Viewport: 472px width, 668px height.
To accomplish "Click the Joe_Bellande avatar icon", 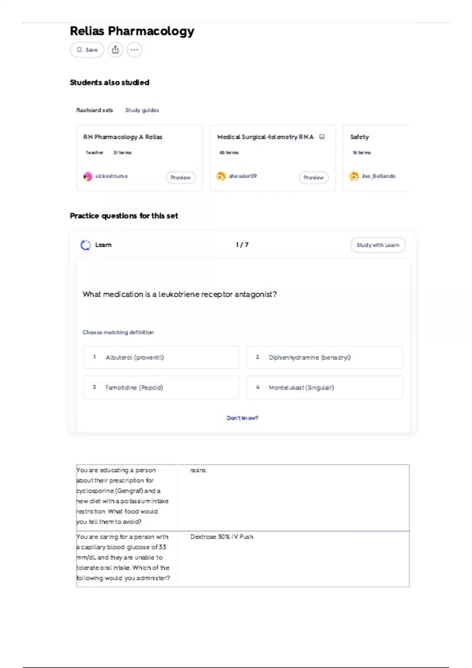I will coord(354,176).
